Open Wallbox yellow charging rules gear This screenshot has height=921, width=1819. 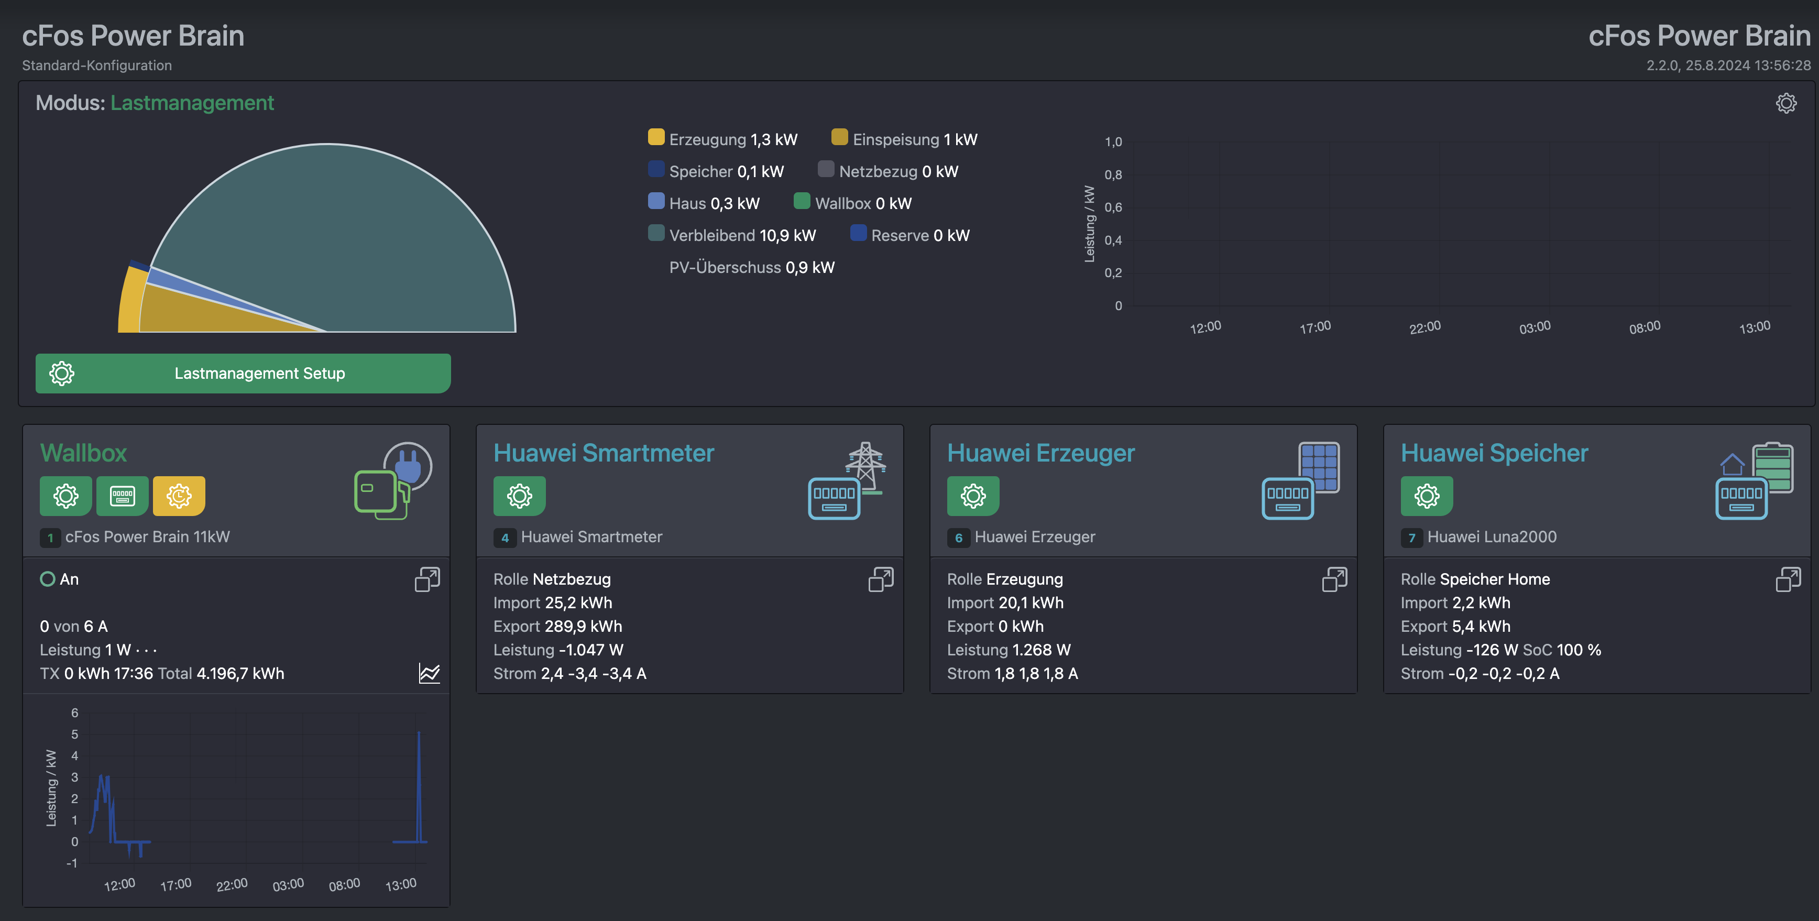click(x=179, y=496)
